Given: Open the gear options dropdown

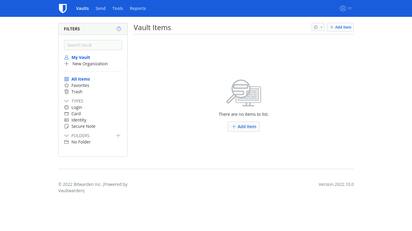Looking at the screenshot, I should [318, 27].
